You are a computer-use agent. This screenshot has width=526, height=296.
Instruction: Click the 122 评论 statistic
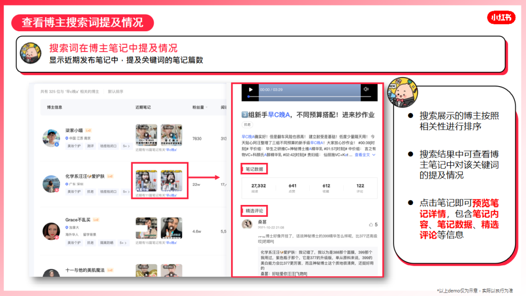(x=360, y=188)
